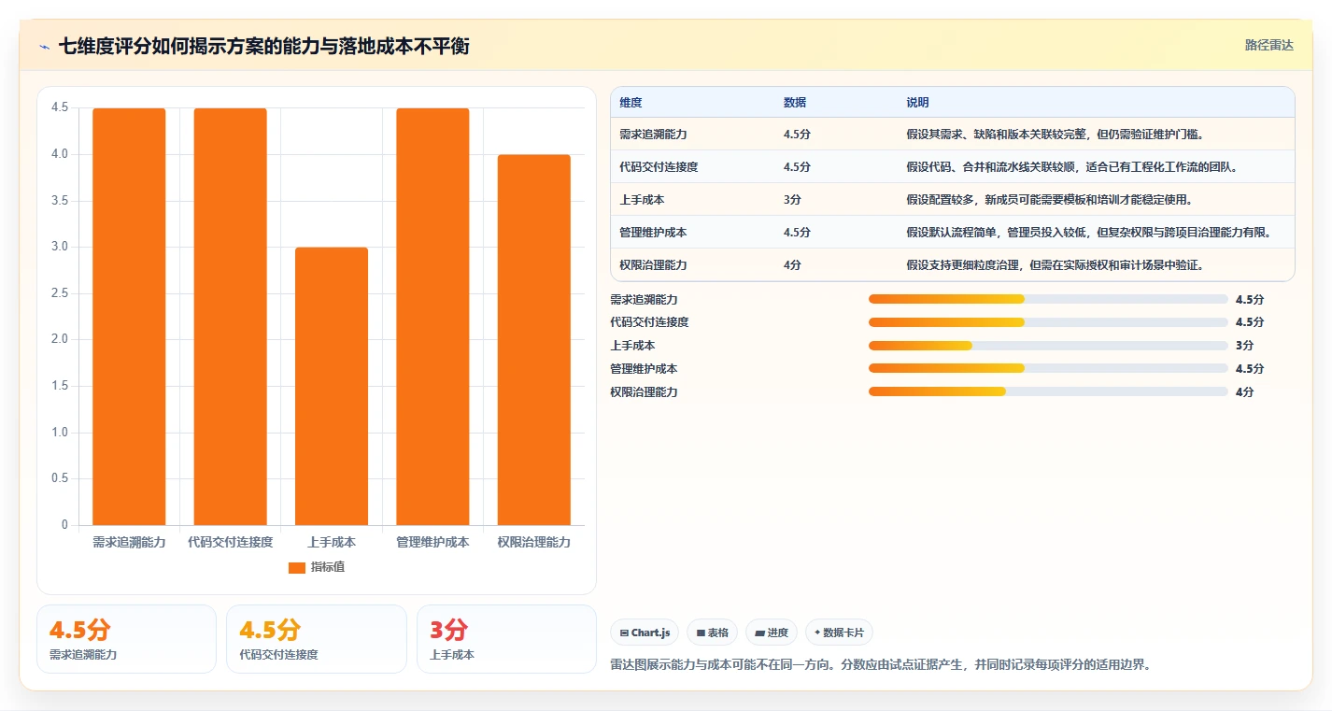Viewport: 1332px width, 711px height.
Task: Click description starting 假设支持更细粒度治理
Action: pyautogui.click(x=1055, y=265)
